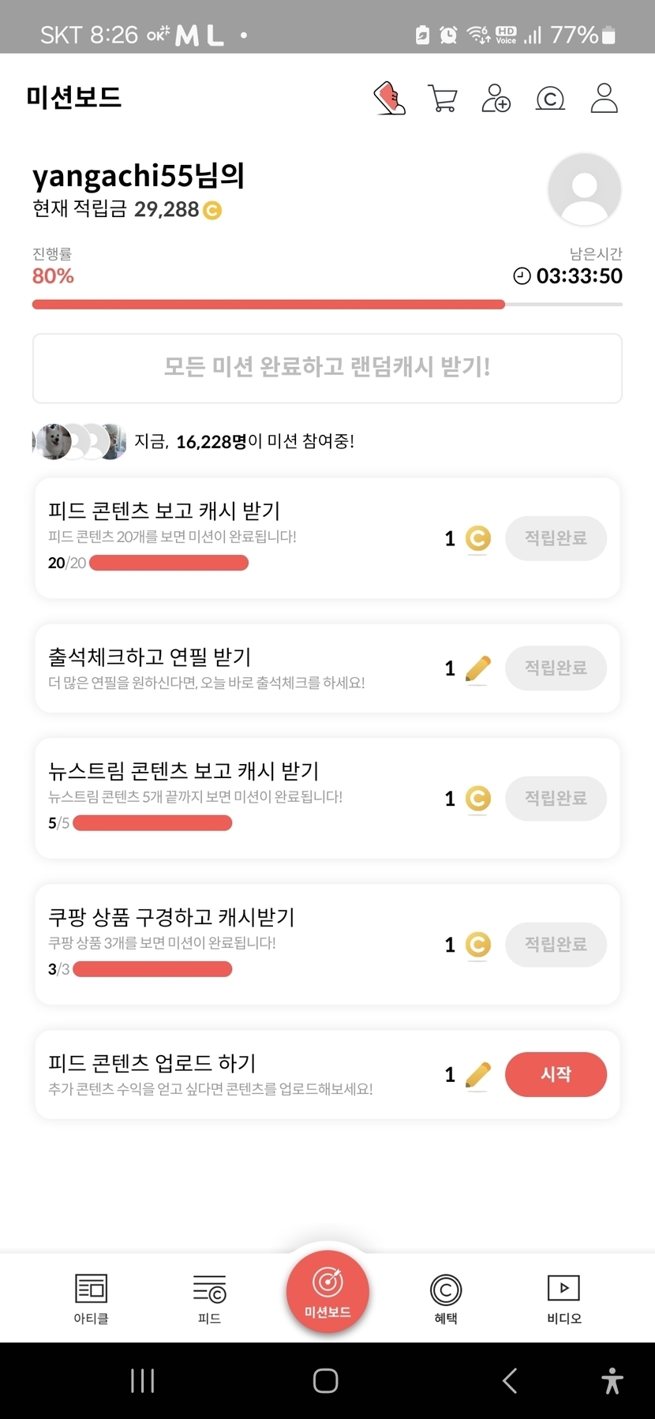Click the 80% mission progress bar
655x1419 pixels.
pyautogui.click(x=268, y=305)
